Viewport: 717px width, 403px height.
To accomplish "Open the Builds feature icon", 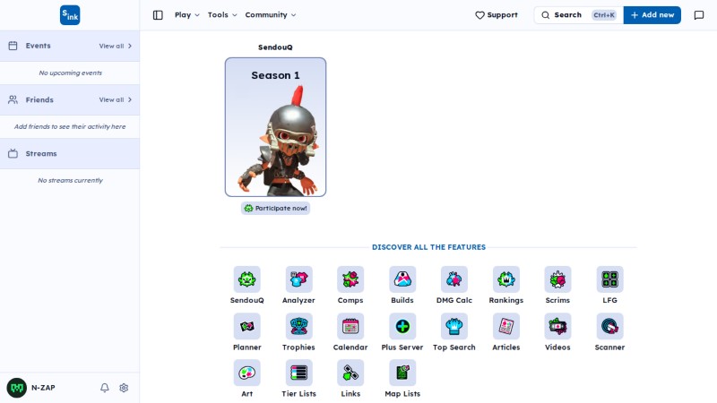I will tap(402, 279).
